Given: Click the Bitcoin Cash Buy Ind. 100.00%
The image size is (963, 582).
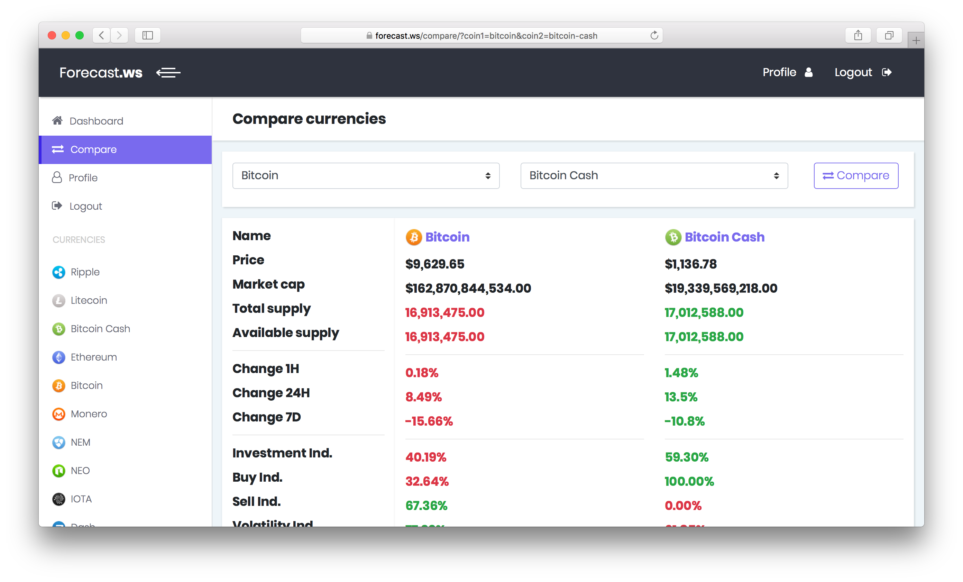Looking at the screenshot, I should click(689, 482).
